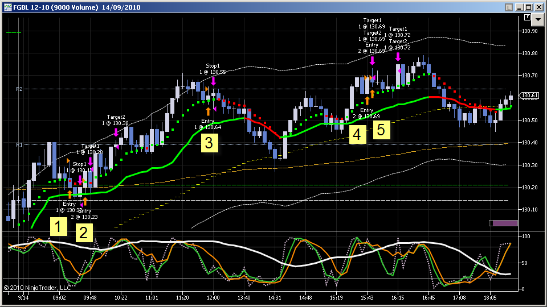Toggle the L link button in title bar
The width and height of the screenshot is (547, 307).
509,7
